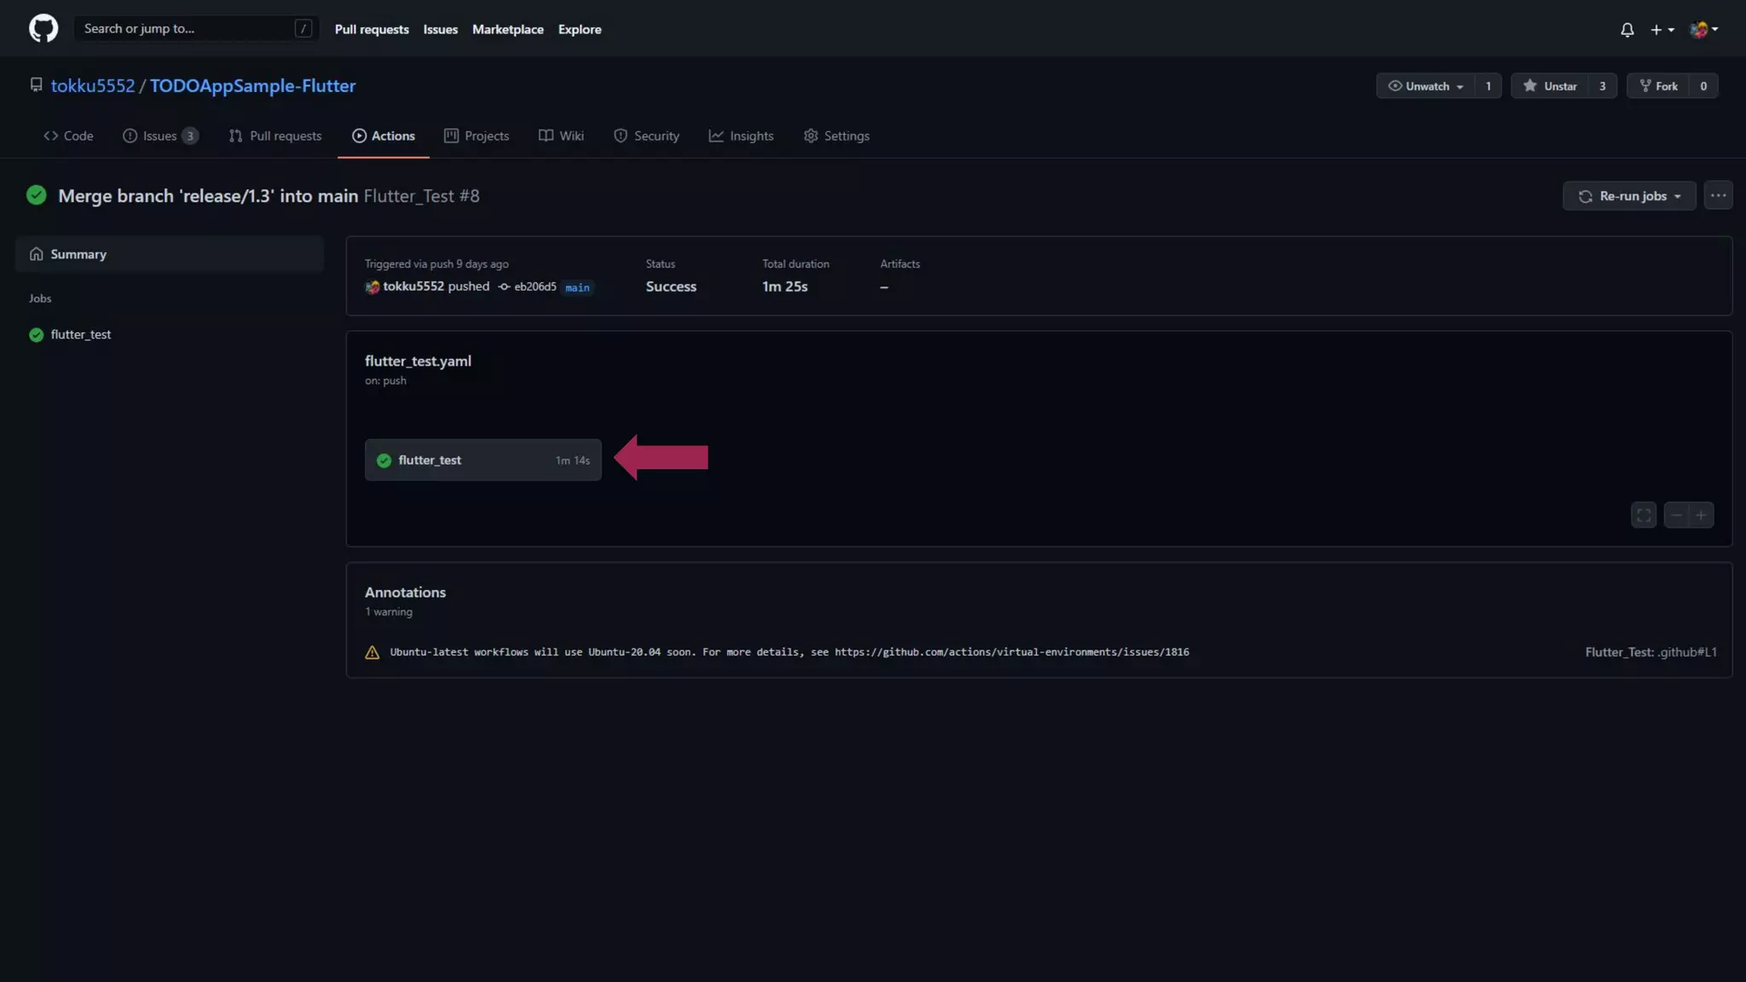Open the notifications bell

point(1627,30)
